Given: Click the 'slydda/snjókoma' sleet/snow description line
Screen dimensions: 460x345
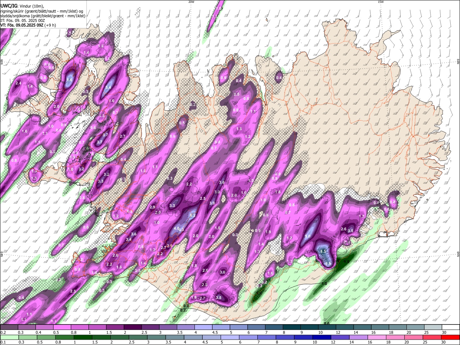Looking at the screenshot, I should (x=43, y=16).
